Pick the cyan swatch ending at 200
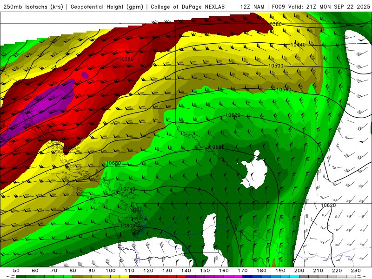Screen dimensions: 372x279 point(294,277)
